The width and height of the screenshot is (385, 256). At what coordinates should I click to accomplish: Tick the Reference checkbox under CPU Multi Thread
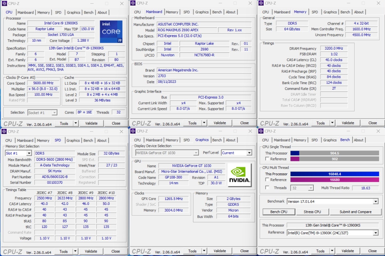(x=267, y=180)
